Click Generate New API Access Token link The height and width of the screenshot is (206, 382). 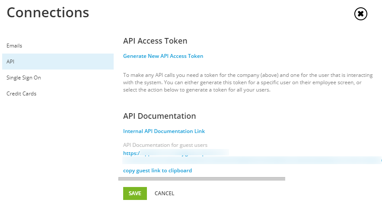[163, 56]
